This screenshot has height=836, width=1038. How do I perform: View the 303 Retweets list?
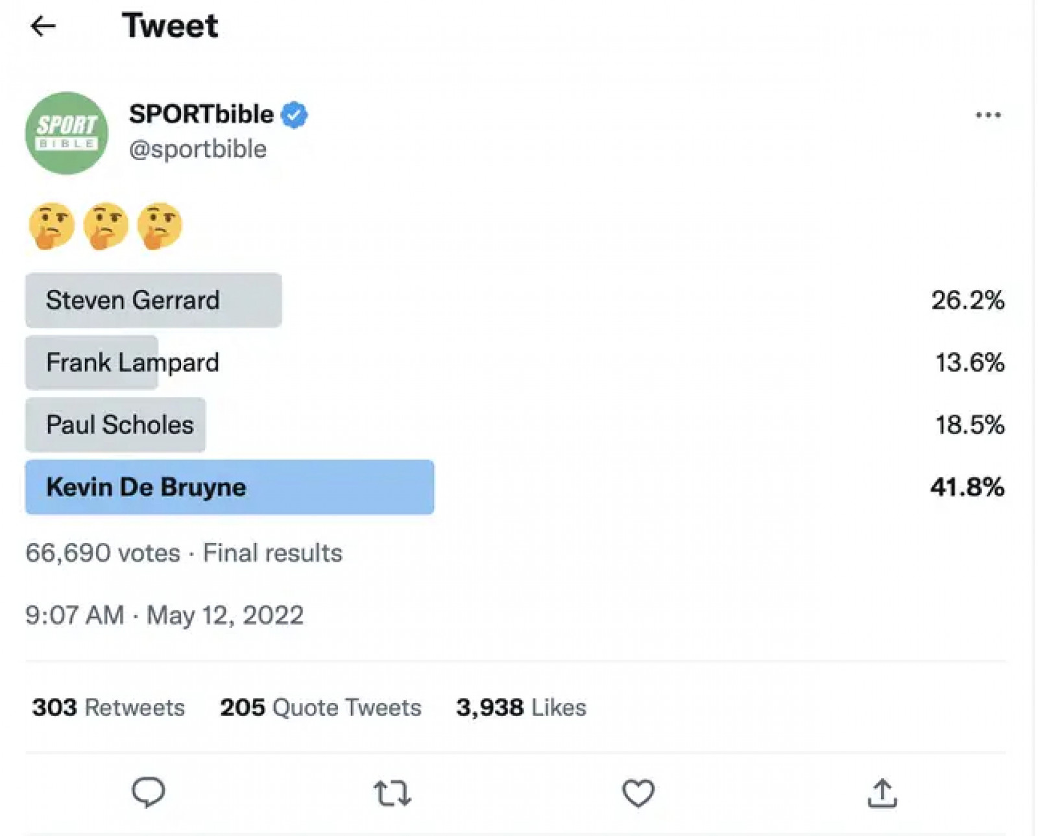click(108, 707)
